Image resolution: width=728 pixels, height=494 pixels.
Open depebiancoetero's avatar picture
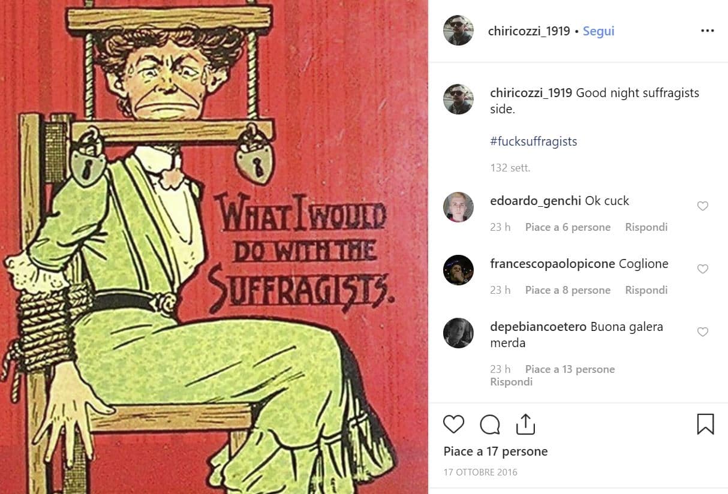[458, 333]
